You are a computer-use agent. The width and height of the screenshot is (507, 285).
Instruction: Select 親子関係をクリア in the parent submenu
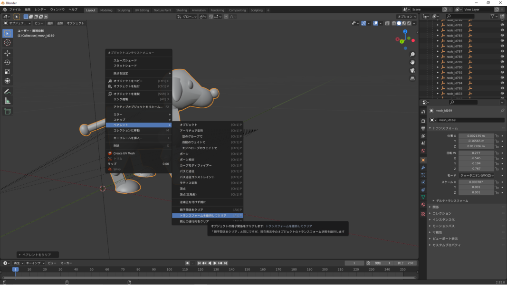click(207, 209)
